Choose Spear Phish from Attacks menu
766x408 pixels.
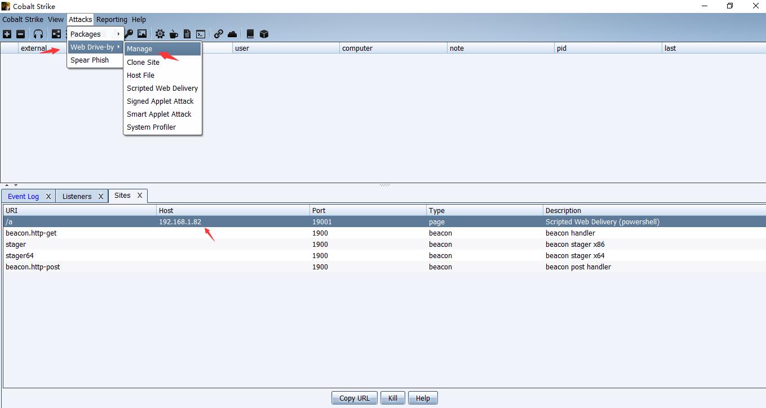95,60
